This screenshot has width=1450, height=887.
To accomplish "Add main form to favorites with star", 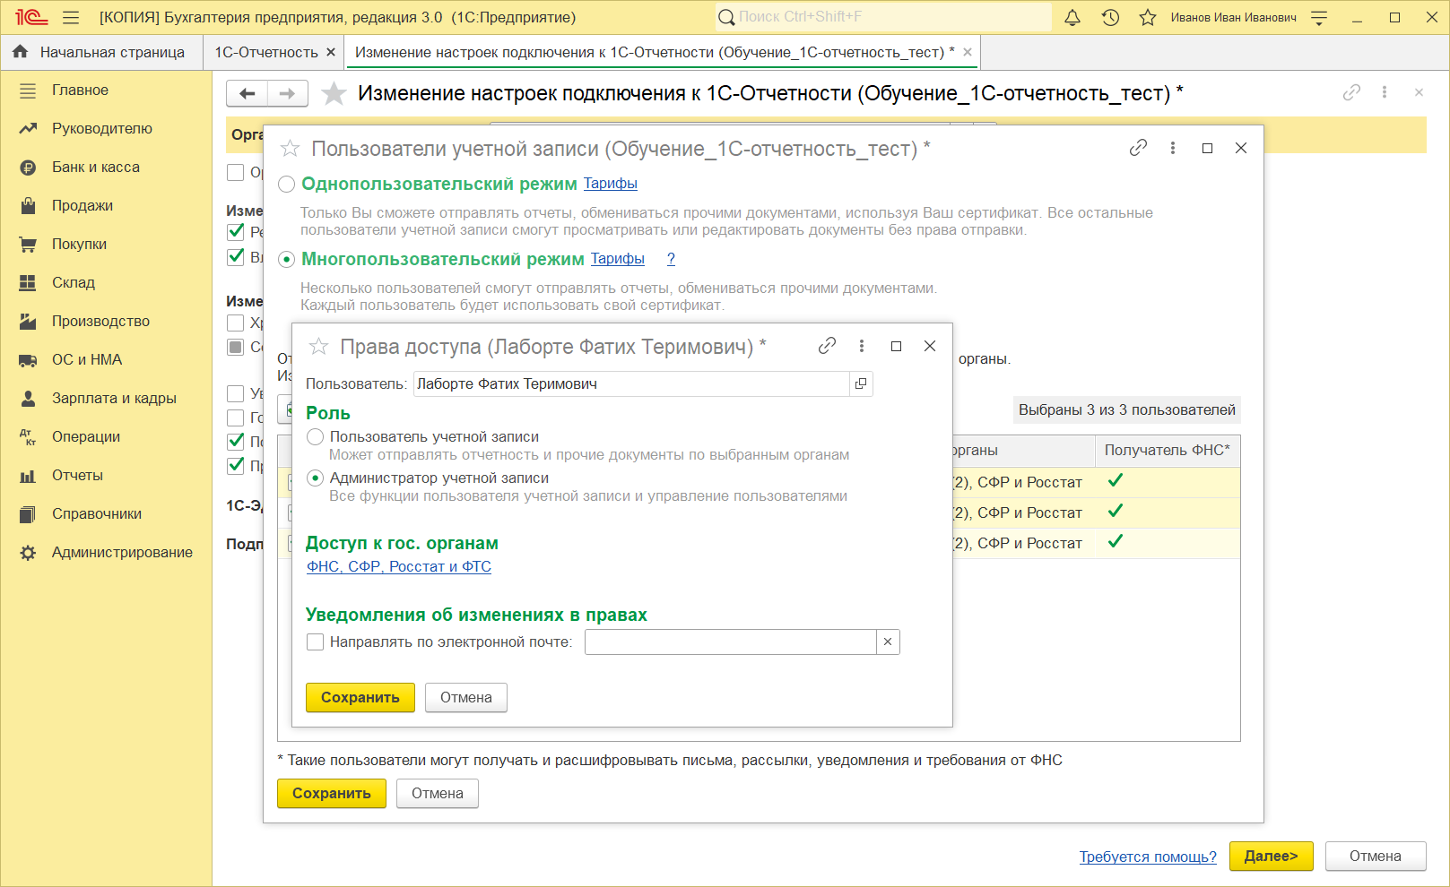I will 334,93.
